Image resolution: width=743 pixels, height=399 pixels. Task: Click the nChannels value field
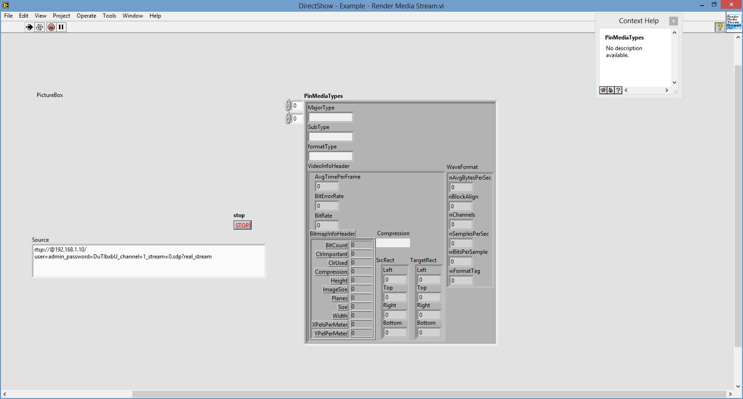[461, 225]
